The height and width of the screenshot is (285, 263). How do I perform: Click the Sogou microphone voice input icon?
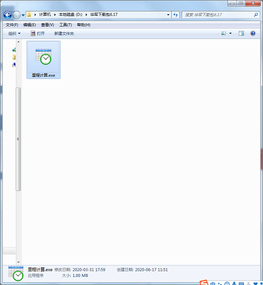pyautogui.click(x=234, y=284)
